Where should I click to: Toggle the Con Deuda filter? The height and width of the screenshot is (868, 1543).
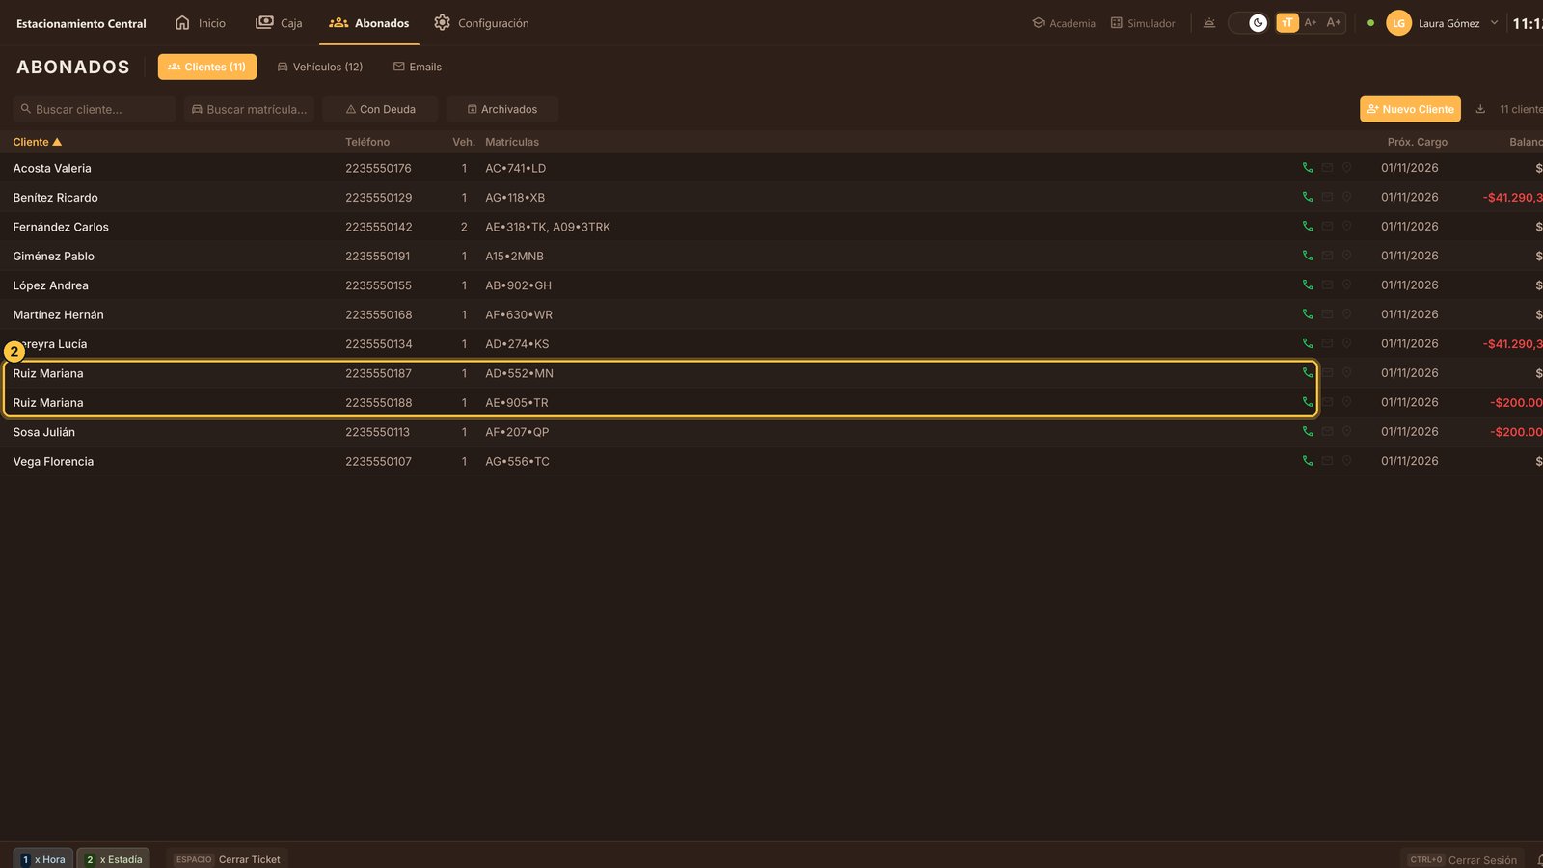pos(381,109)
